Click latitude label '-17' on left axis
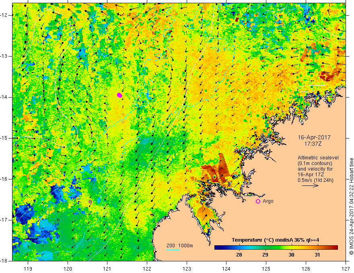The height and width of the screenshot is (273, 354). coord(4,220)
